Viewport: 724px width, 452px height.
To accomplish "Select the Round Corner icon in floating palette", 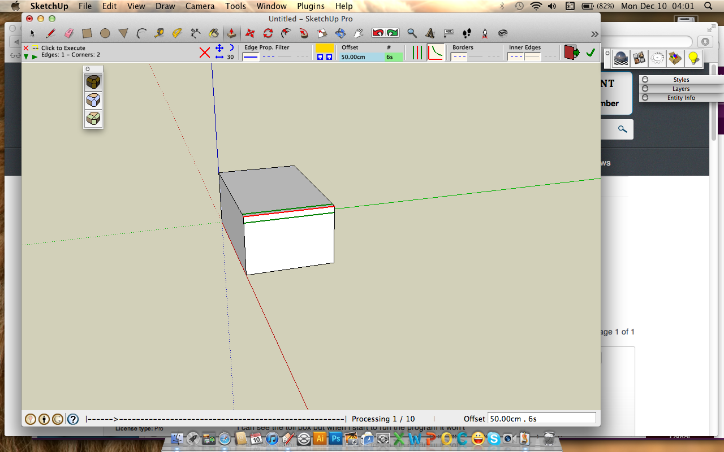I will coord(93,82).
